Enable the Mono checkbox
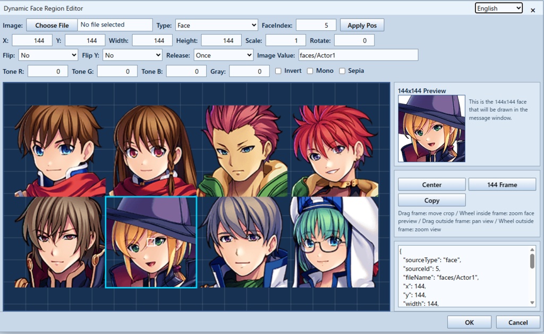This screenshot has height=334, width=544. click(310, 71)
